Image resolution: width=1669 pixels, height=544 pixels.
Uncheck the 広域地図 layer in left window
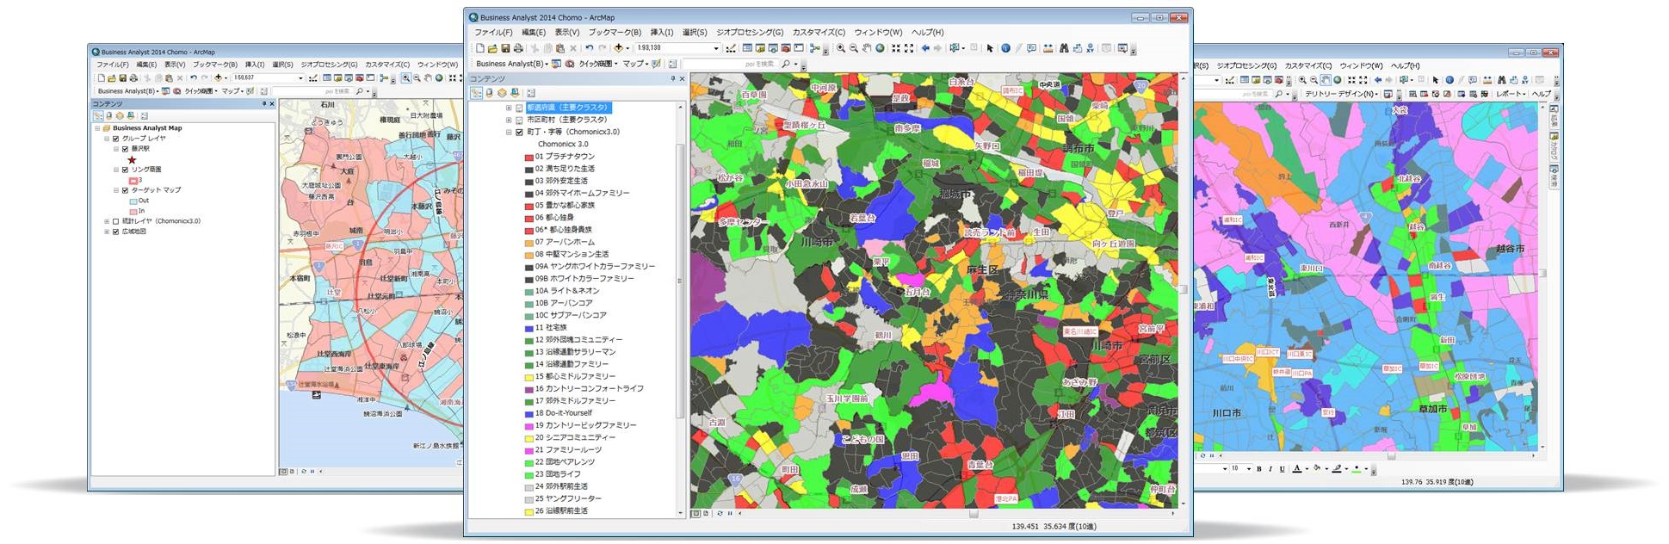116,232
